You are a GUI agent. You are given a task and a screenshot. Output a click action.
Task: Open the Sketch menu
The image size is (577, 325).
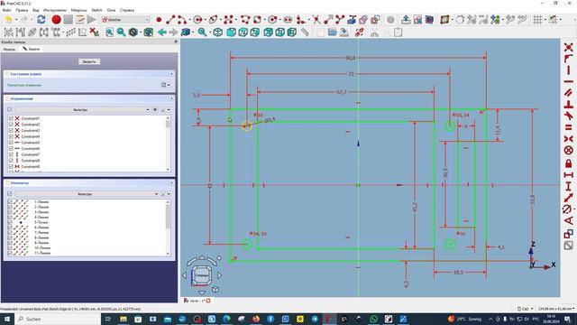point(96,10)
